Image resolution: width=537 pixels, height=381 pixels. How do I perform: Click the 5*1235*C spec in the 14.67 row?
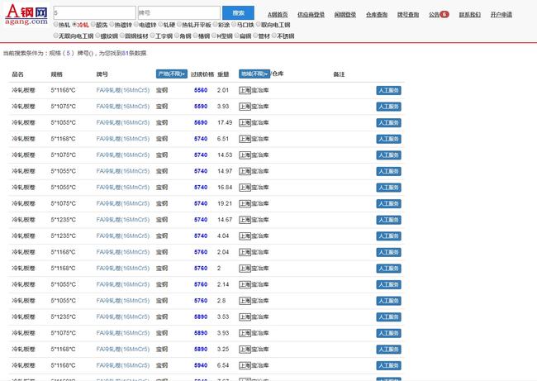coord(63,220)
